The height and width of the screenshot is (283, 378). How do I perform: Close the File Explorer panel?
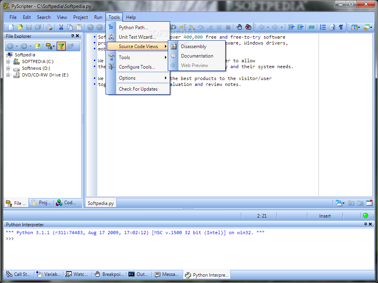click(78, 36)
